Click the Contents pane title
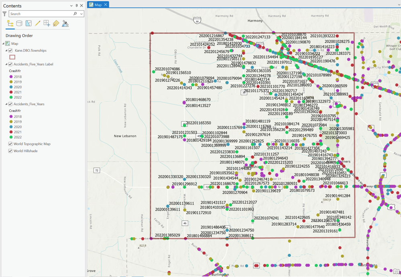 click(12, 6)
